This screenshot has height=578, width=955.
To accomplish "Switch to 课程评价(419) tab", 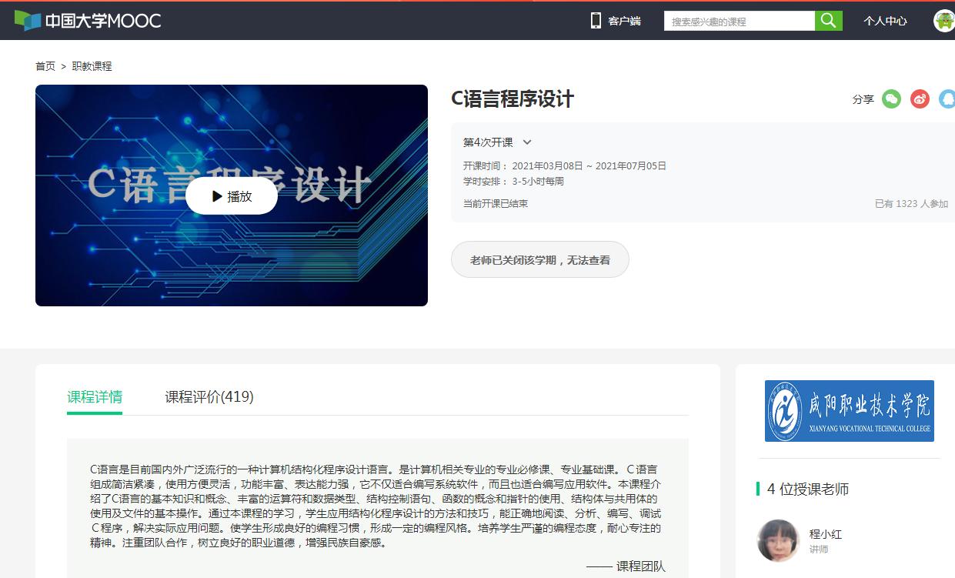I will pyautogui.click(x=209, y=397).
